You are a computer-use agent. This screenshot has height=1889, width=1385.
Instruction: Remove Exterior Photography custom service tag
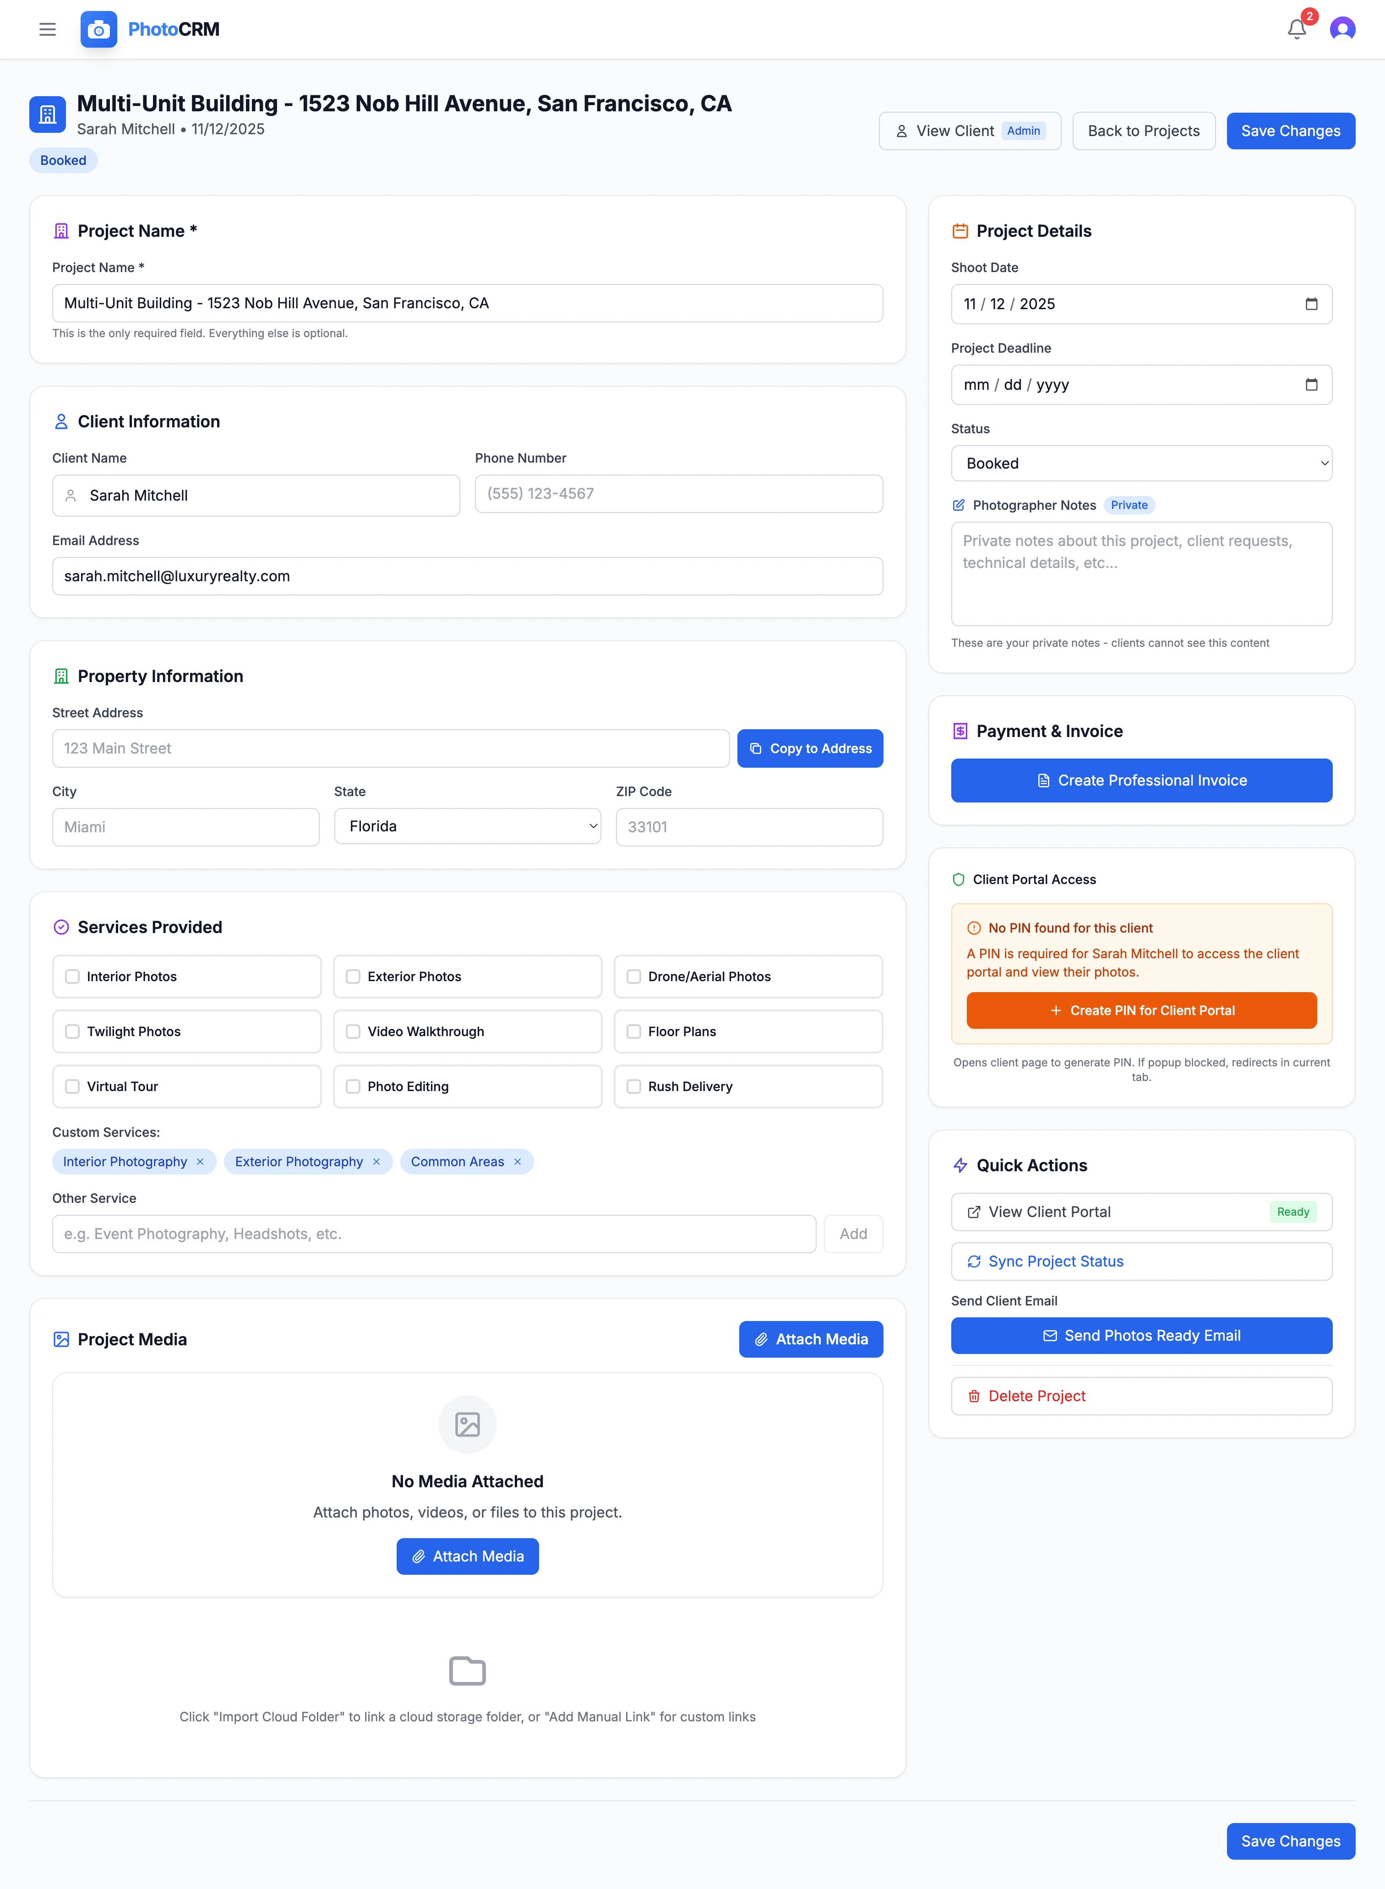(x=376, y=1161)
